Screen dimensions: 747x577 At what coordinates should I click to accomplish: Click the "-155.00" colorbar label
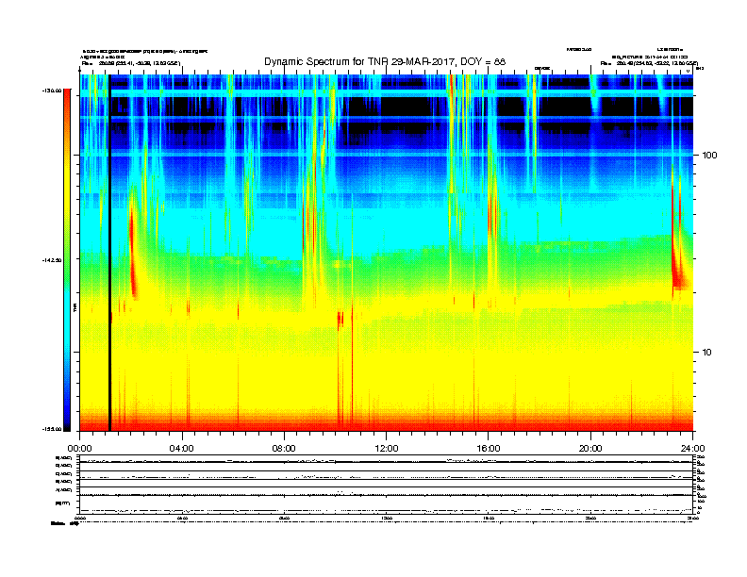tap(52, 429)
